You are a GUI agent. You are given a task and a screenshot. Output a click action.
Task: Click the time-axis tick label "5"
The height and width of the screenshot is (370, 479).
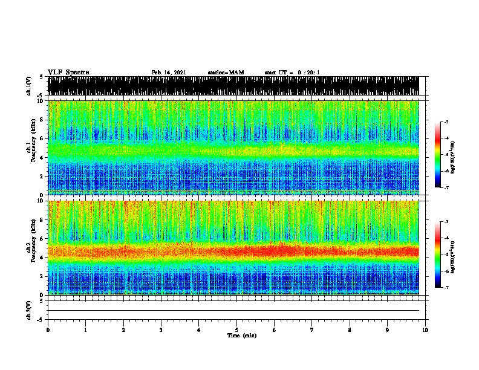click(236, 330)
